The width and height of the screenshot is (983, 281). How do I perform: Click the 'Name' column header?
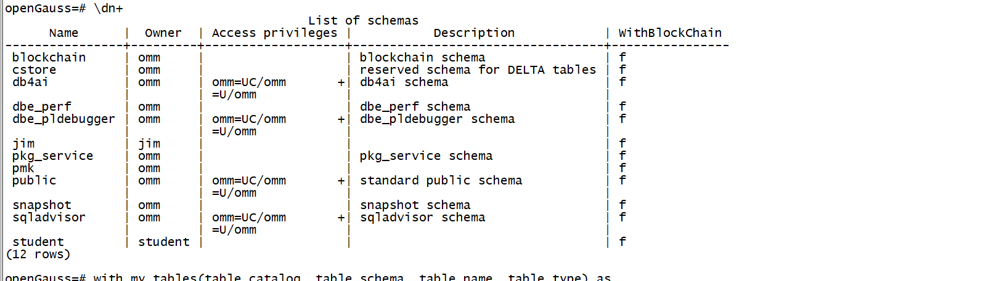(x=63, y=33)
